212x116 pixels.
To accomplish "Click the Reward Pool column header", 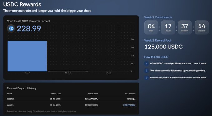I will [93, 93].
